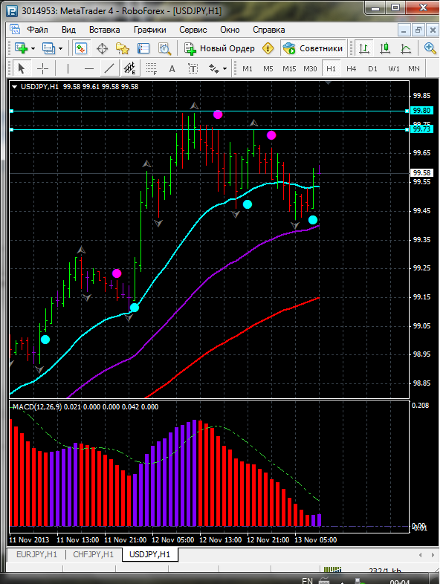This screenshot has height=584, width=446.
Task: Switch timeframe to M30
Action: 310,69
